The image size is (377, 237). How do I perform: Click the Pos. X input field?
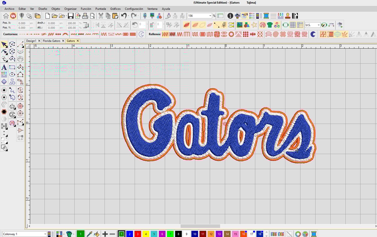(23, 23)
